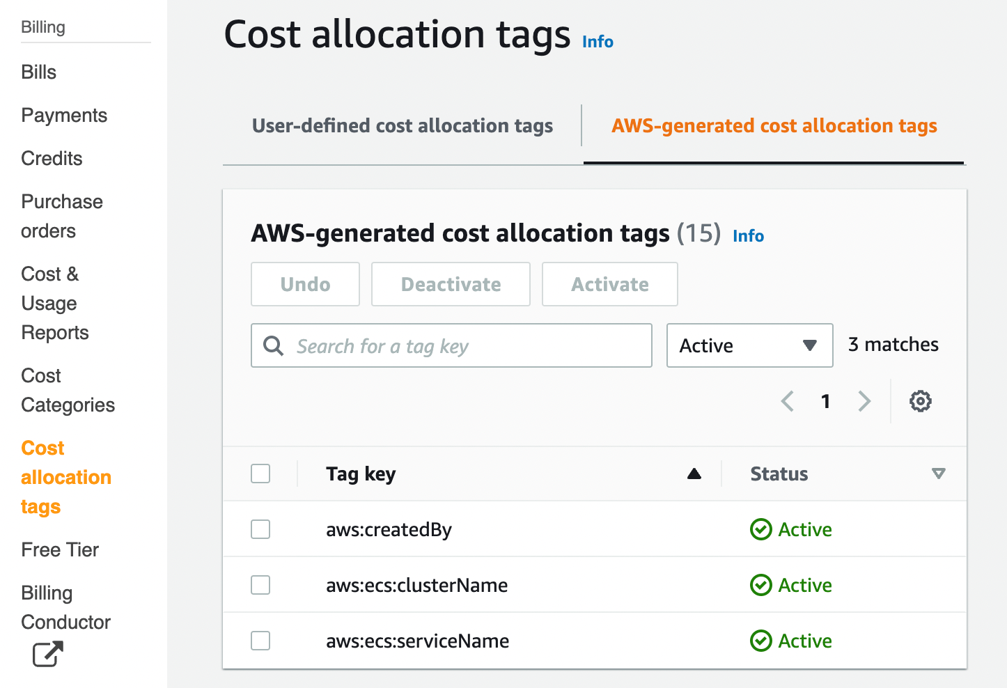Viewport: 1007px width, 688px height.
Task: Click Info link beside page title
Action: click(598, 42)
